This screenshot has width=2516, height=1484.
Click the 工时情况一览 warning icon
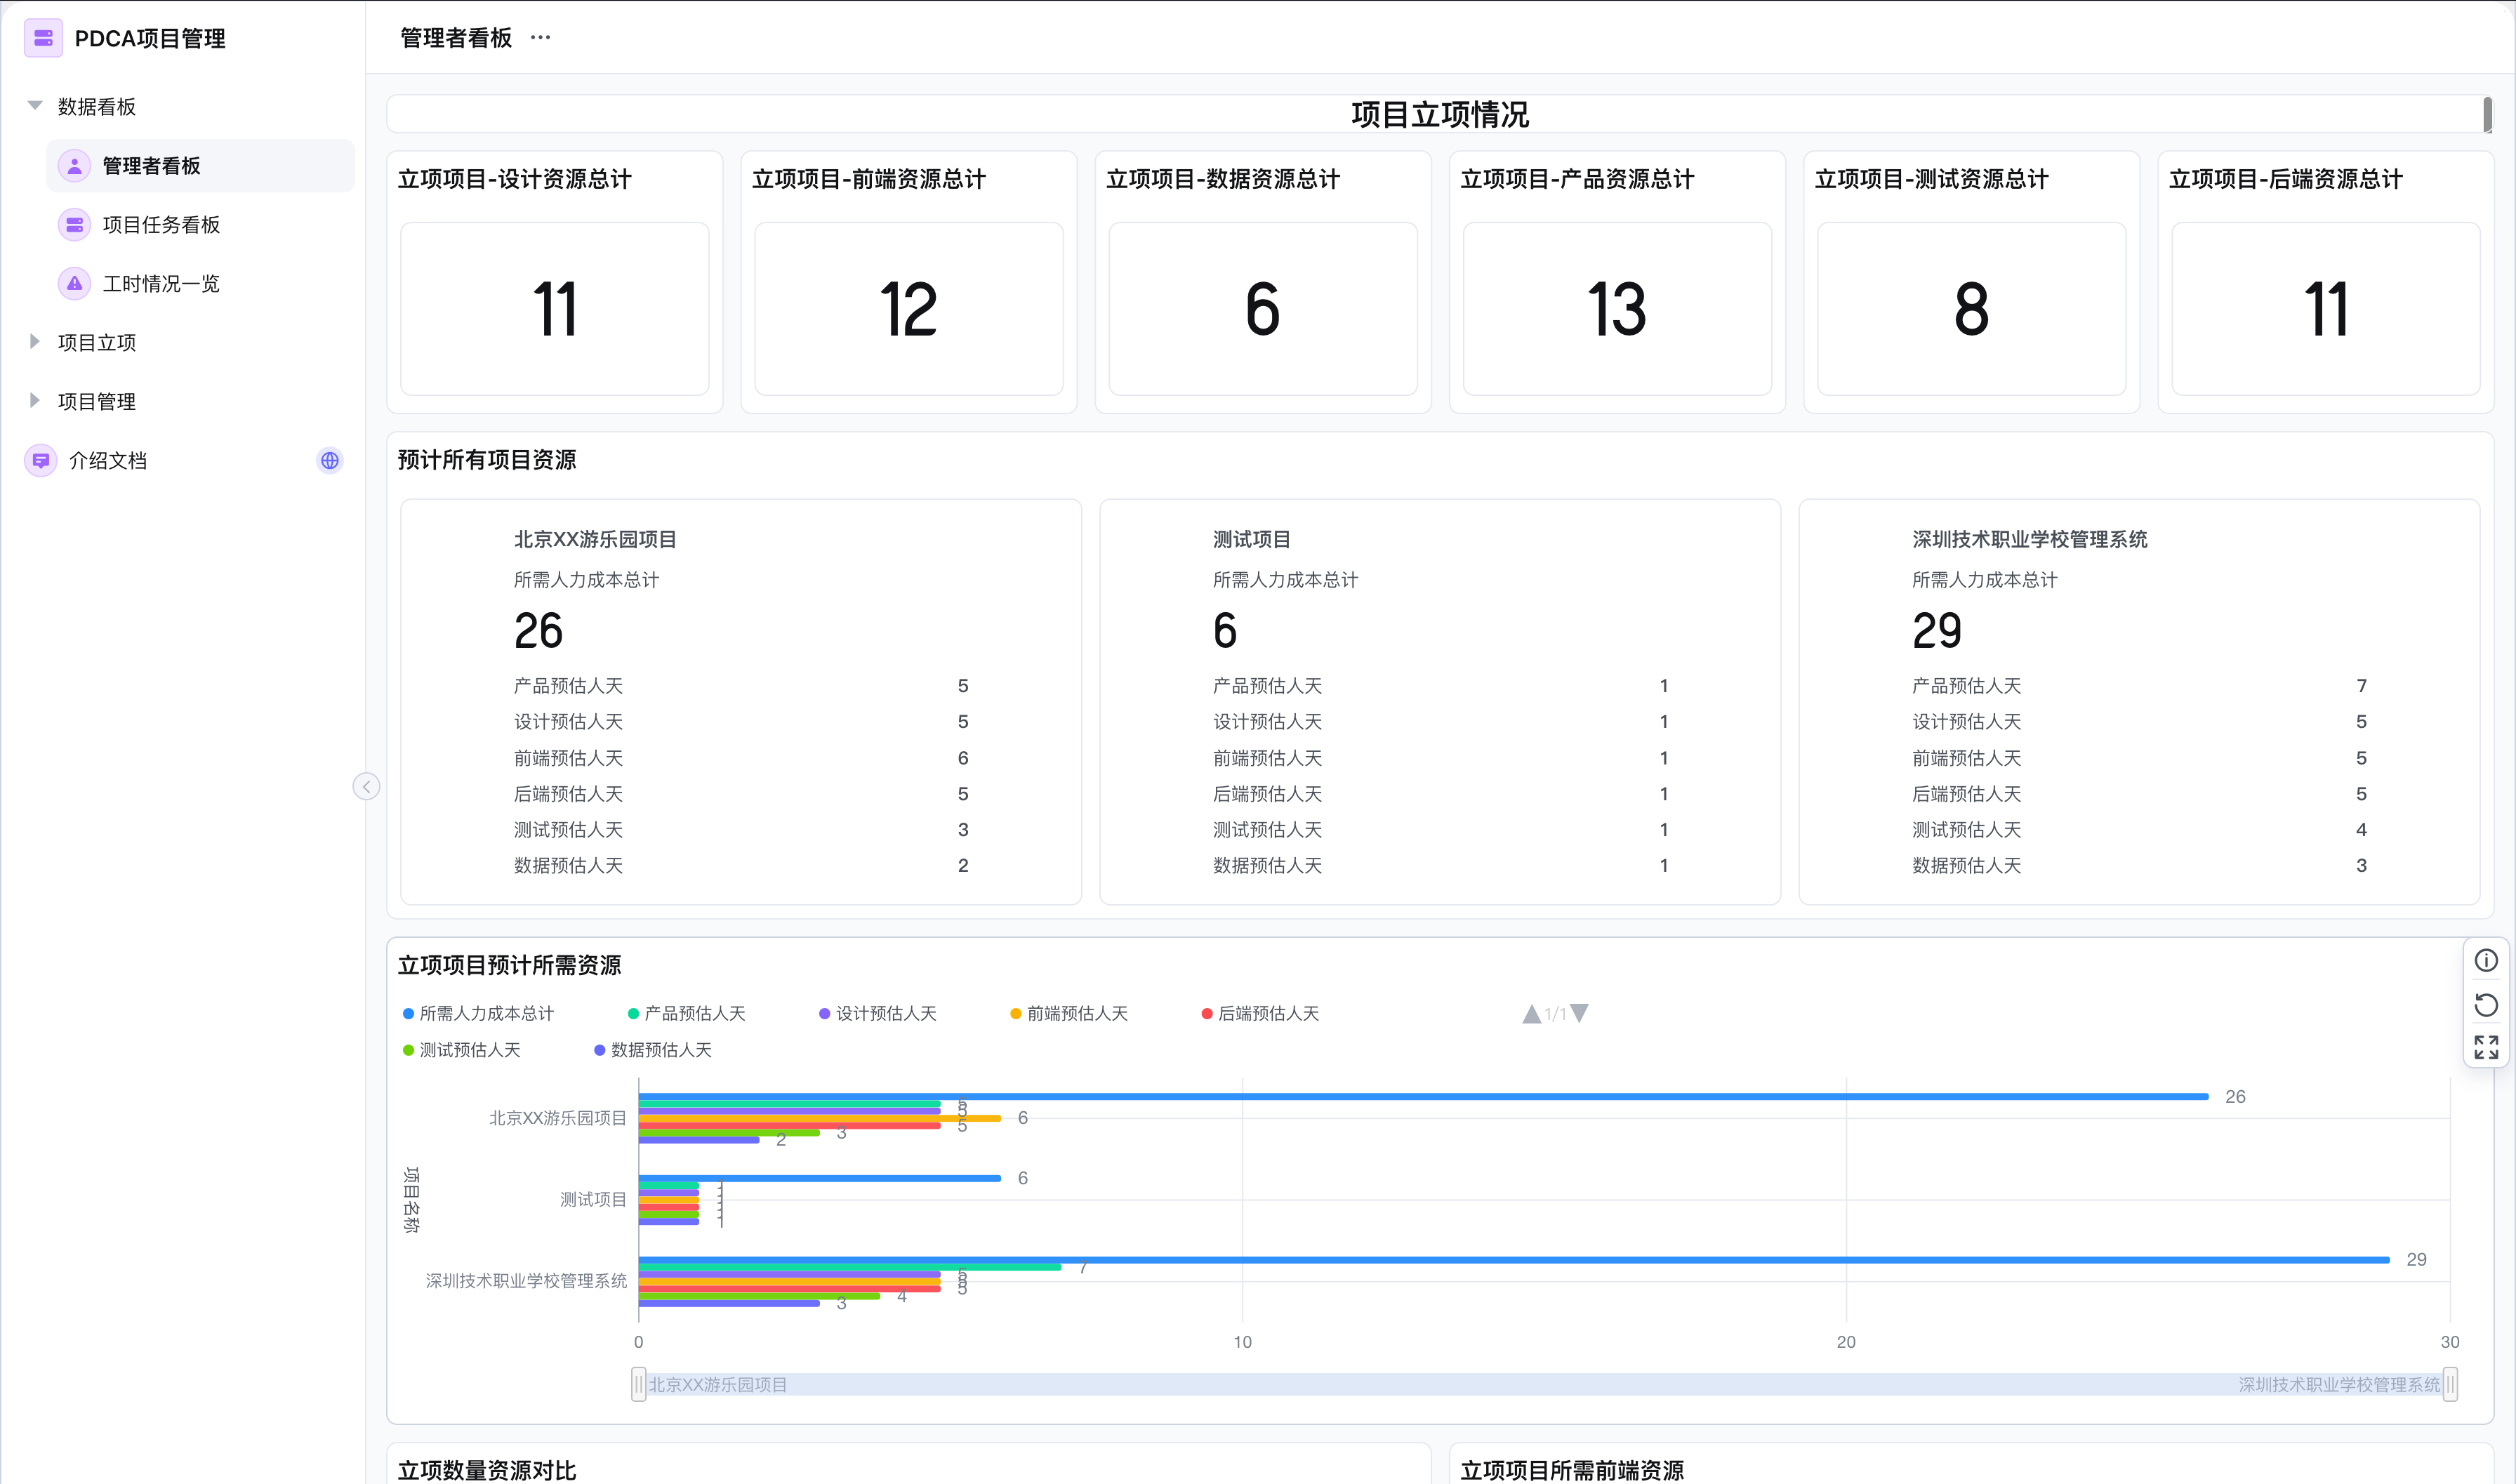(x=75, y=284)
